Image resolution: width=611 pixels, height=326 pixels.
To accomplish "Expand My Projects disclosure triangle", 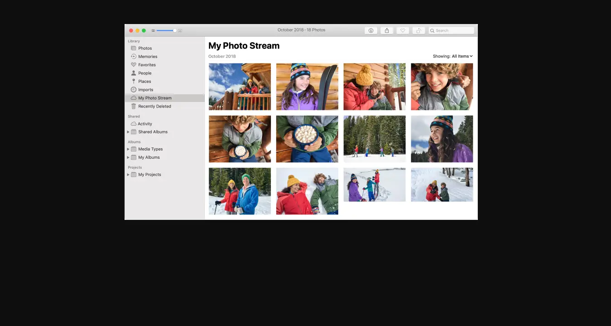I will (128, 175).
